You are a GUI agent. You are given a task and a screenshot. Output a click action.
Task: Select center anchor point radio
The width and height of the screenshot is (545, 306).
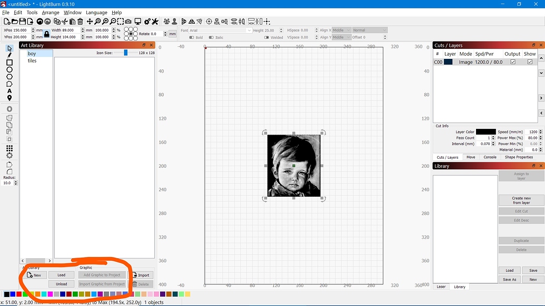pos(131,34)
